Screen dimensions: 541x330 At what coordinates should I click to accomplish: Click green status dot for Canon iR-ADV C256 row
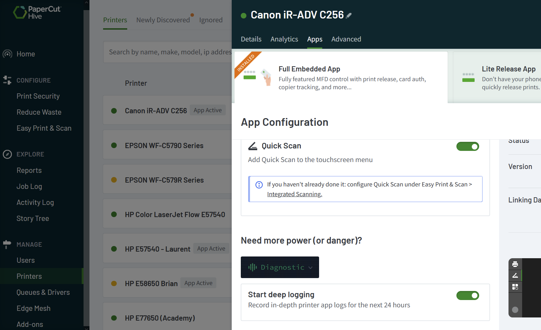point(114,111)
